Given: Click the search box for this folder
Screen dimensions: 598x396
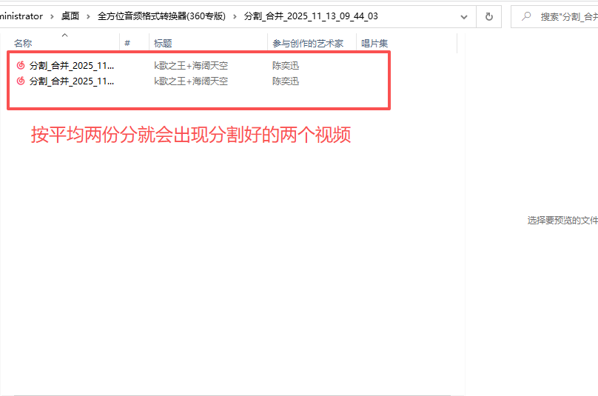Looking at the screenshot, I should 555,16.
